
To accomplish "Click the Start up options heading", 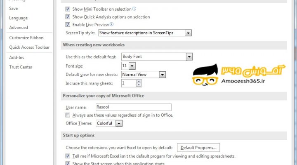I will (x=79, y=135).
